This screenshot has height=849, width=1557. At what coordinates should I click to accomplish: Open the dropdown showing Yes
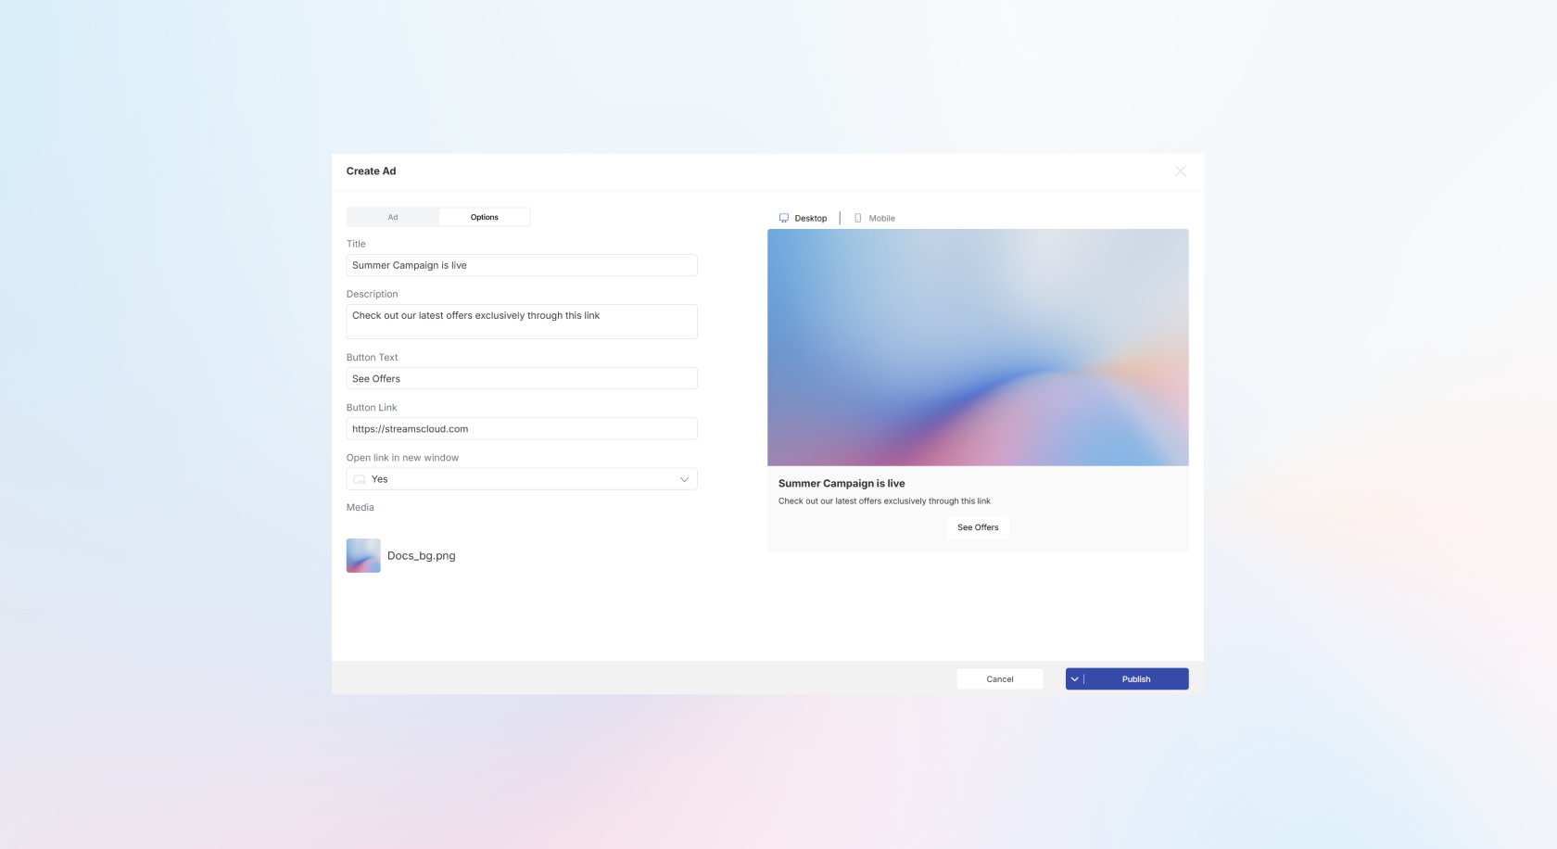pos(521,479)
